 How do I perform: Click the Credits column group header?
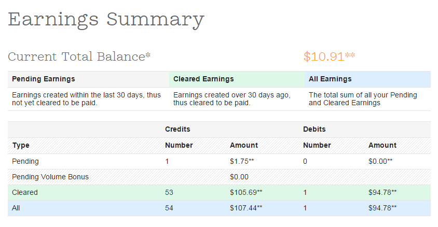[177, 129]
